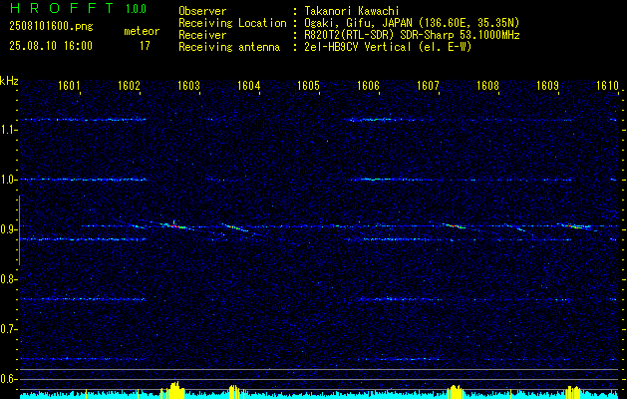
Task: Click the 1.0 kHz frequency axis label
Action: pyautogui.click(x=8, y=180)
